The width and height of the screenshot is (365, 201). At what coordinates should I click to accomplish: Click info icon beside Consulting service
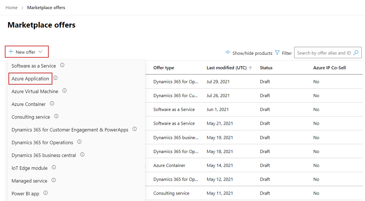pyautogui.click(x=56, y=116)
